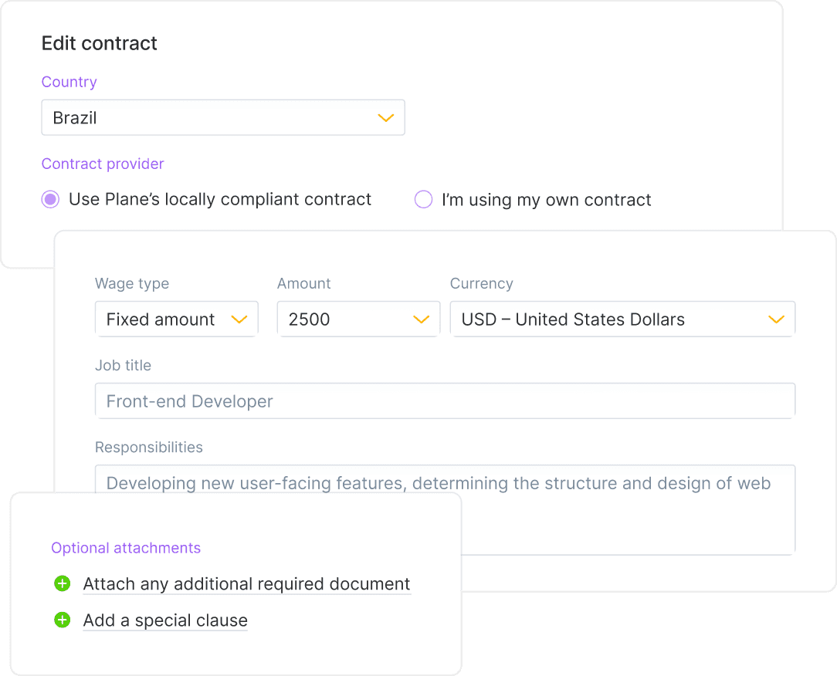This screenshot has width=837, height=676.
Task: Click the Contract provider section label
Action: 103,164
